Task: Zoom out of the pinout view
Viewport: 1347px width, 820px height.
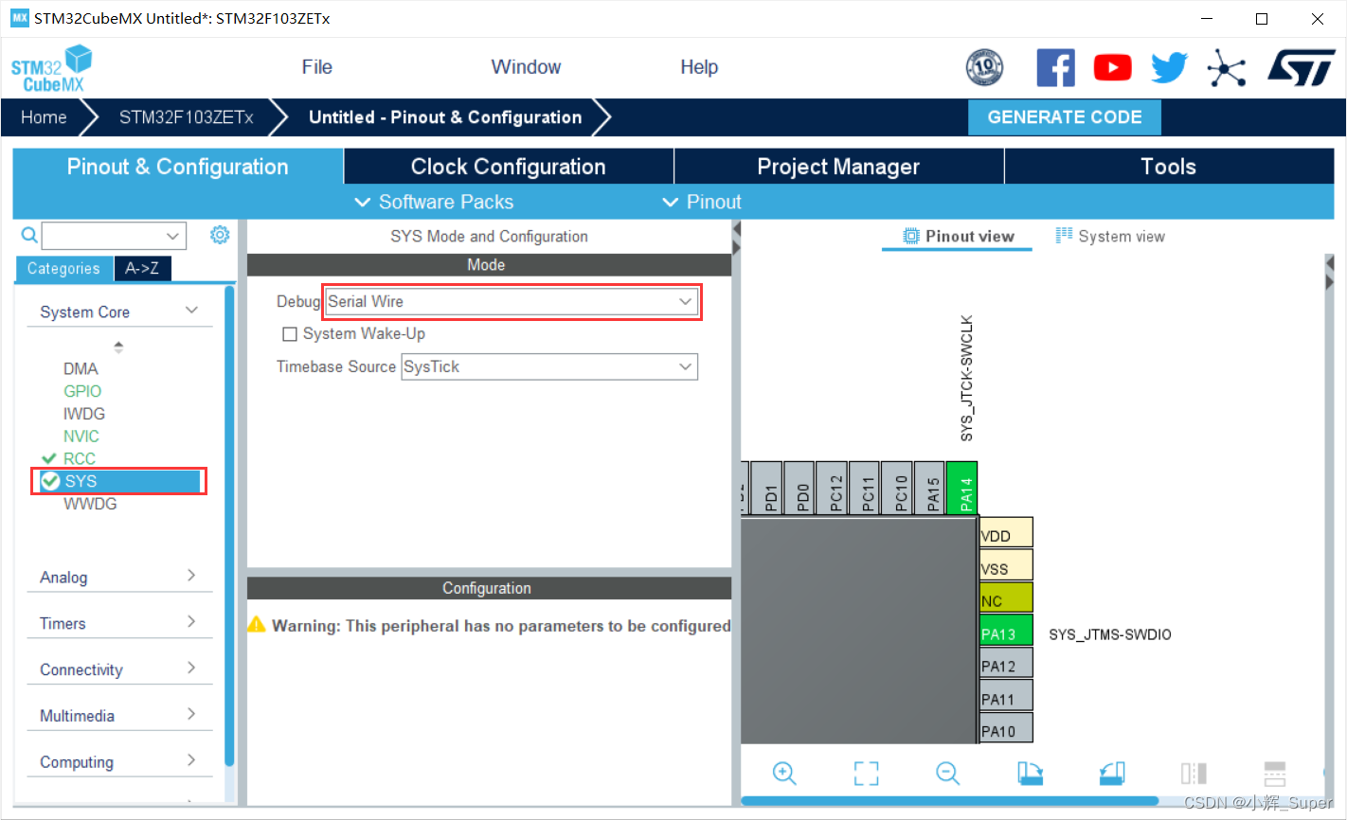Action: coord(948,774)
